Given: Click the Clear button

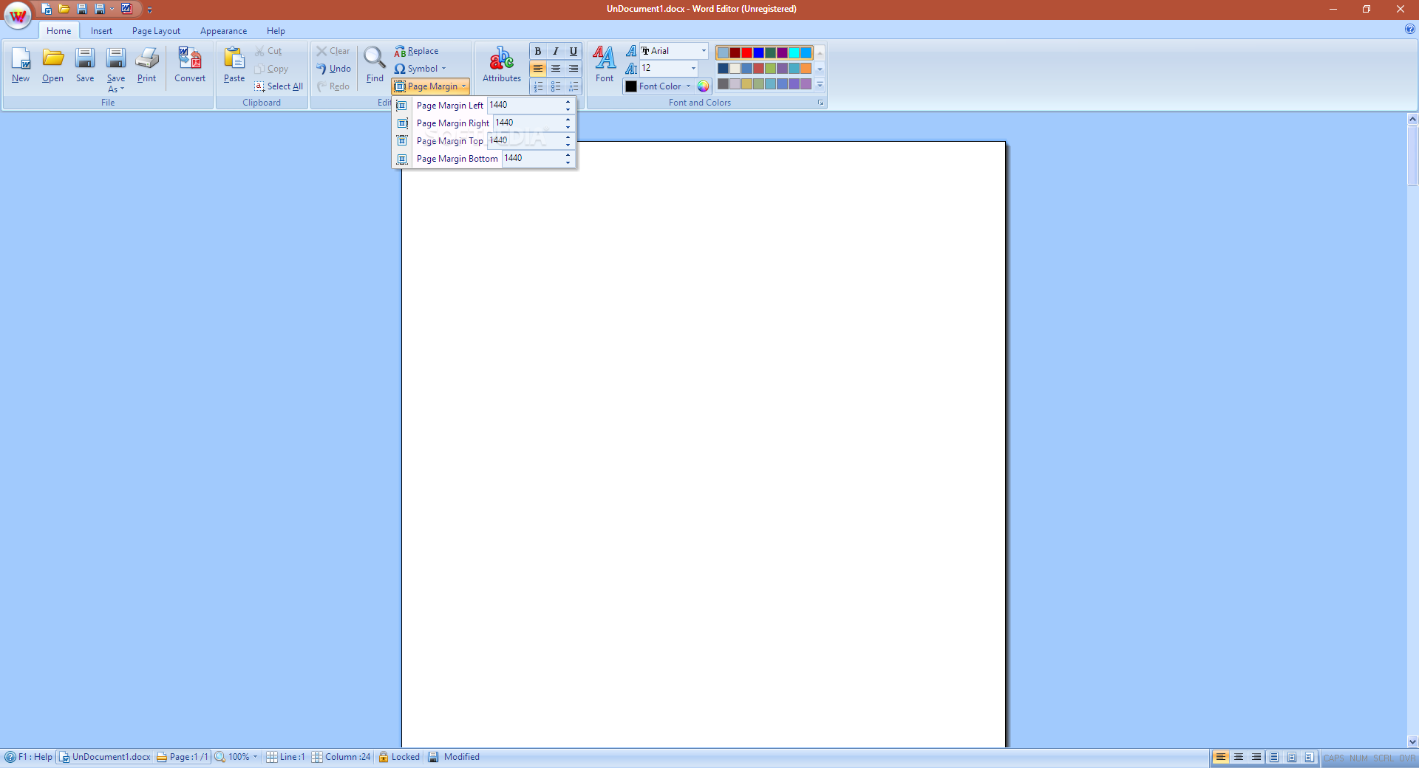Looking at the screenshot, I should [x=333, y=51].
